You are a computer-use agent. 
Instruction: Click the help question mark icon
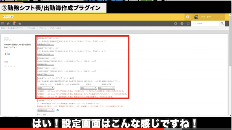(182, 24)
